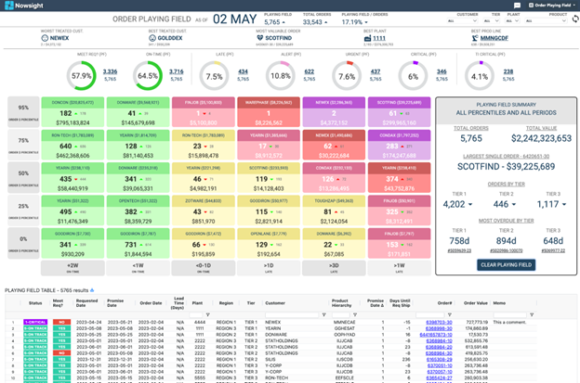Click the Order# column filter icon
This screenshot has height=383, width=580.
(450, 315)
